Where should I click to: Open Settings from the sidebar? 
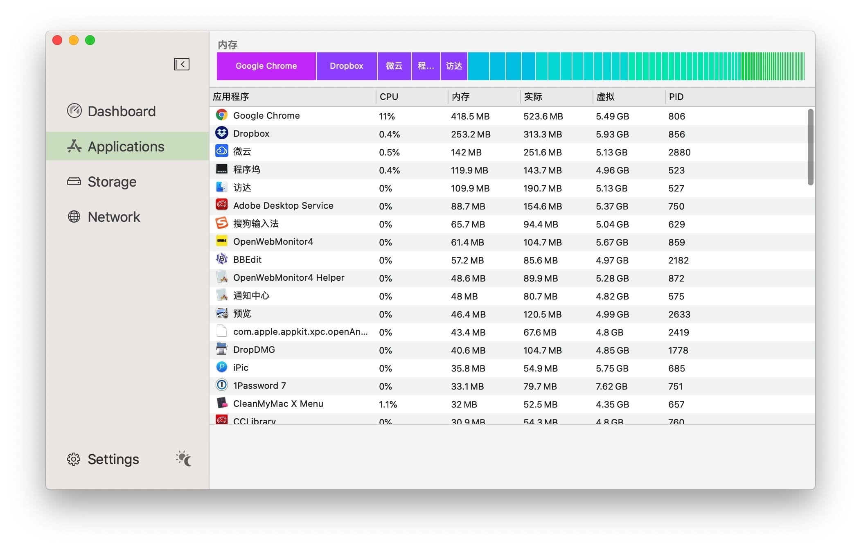tap(113, 459)
